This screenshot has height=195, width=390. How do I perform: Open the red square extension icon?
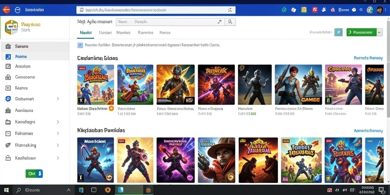tap(315, 10)
